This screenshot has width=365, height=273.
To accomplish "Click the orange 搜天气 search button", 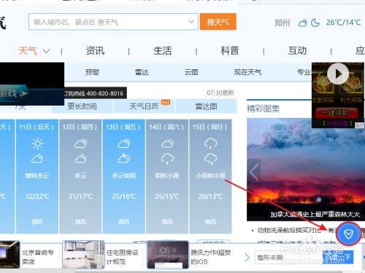I will (x=218, y=22).
